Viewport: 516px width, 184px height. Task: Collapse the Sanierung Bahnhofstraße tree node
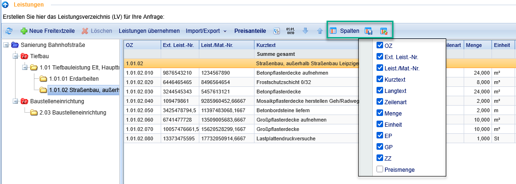coord(6,45)
